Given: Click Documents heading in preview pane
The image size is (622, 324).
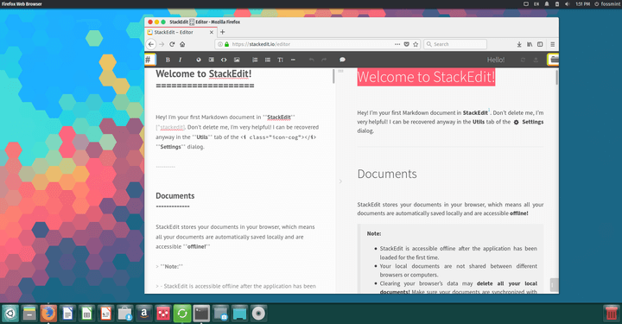Looking at the screenshot, I should (x=387, y=174).
